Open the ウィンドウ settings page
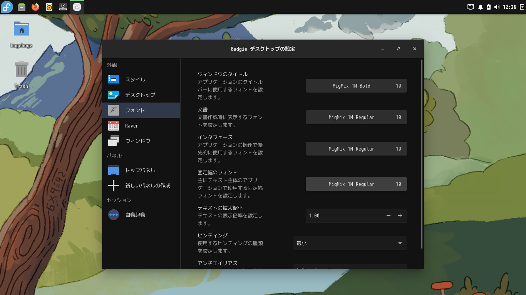The height and width of the screenshot is (295, 526). [x=141, y=141]
